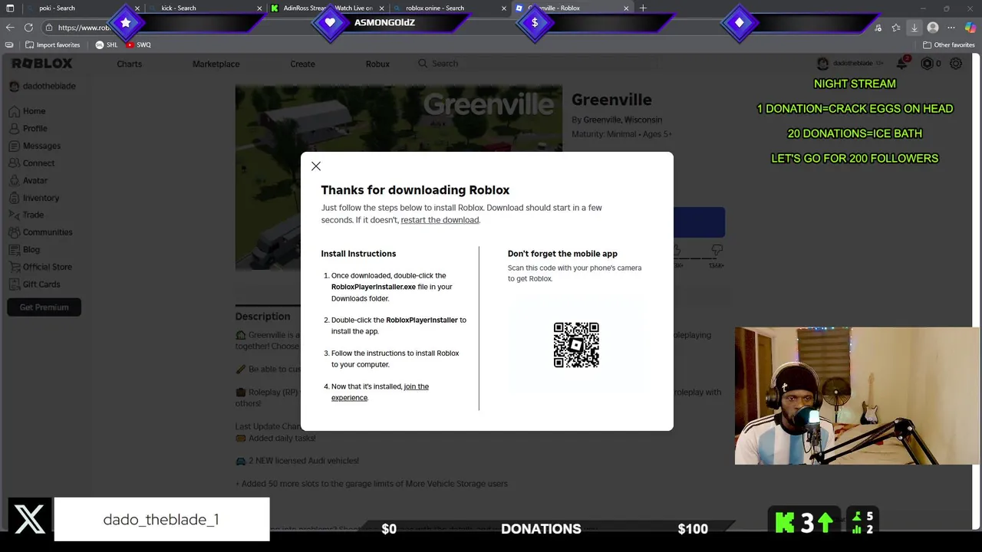Open Avatar in the Roblox sidebar
Image resolution: width=982 pixels, height=552 pixels.
tap(28, 180)
